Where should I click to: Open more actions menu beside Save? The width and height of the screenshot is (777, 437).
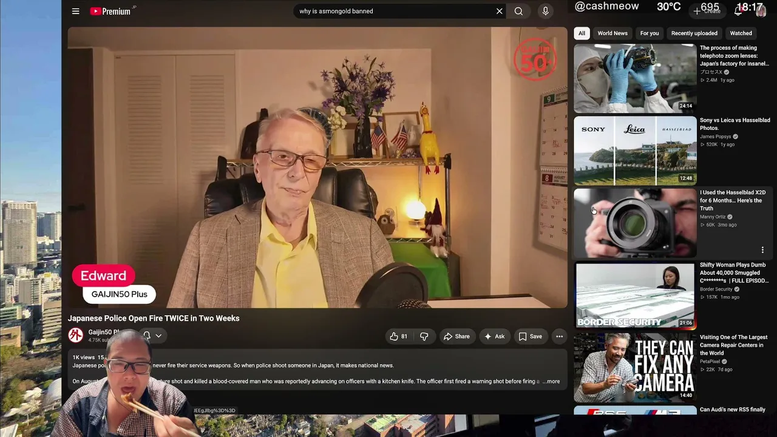(560, 336)
